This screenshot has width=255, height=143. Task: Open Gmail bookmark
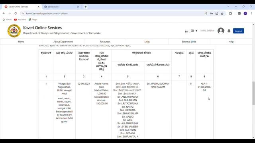pos(7,19)
